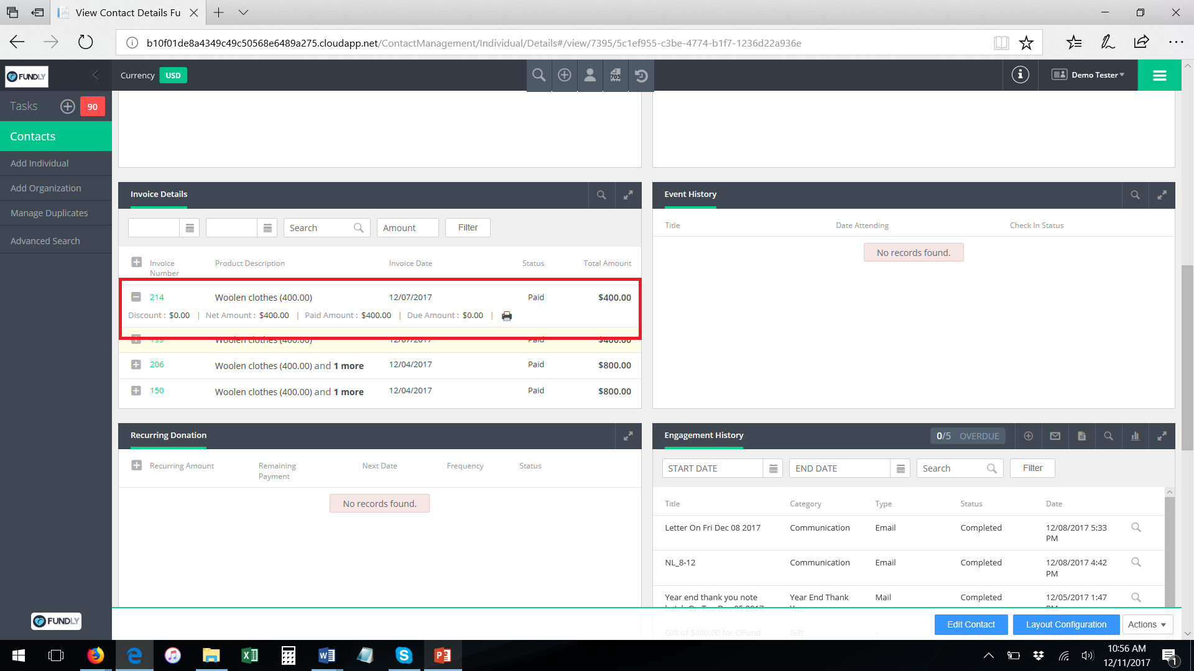Open bar chart icon in Engagement History
Viewport: 1194px width, 671px height.
[1135, 436]
